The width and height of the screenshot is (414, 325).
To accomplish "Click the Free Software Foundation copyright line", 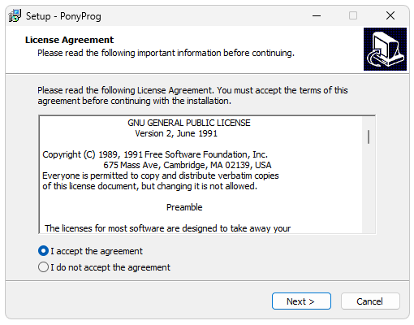I will tap(155, 154).
